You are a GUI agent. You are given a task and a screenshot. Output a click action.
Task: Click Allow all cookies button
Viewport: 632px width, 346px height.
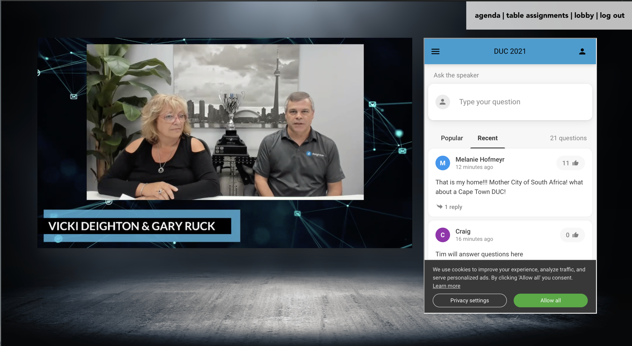[550, 300]
